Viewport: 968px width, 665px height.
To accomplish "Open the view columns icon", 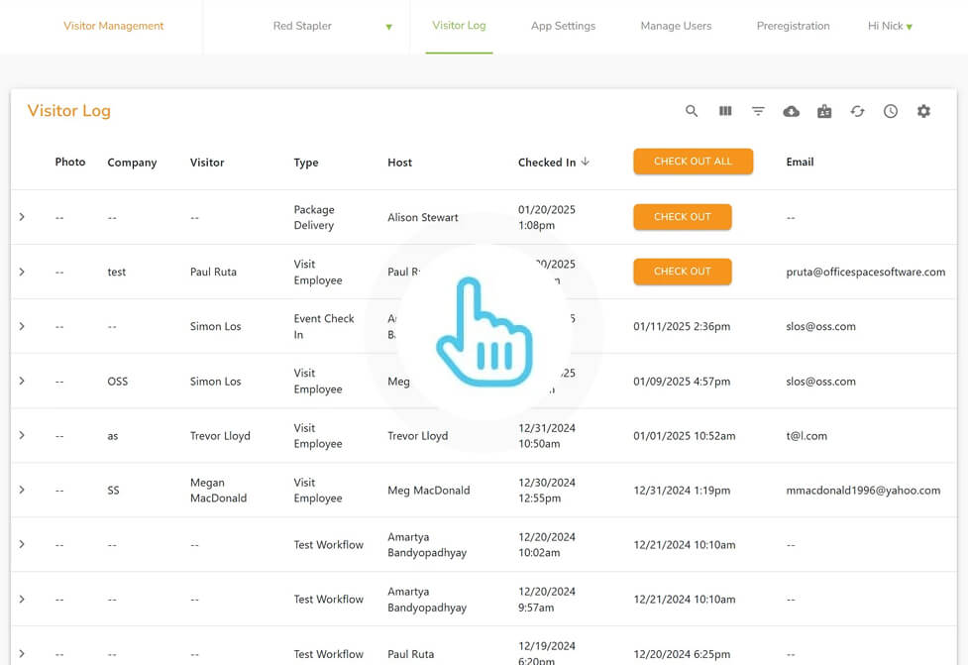I will click(725, 112).
